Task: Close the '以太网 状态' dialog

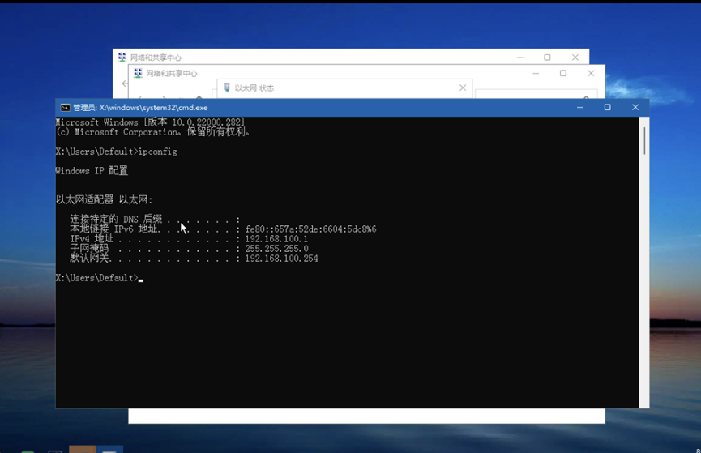Action: point(463,88)
